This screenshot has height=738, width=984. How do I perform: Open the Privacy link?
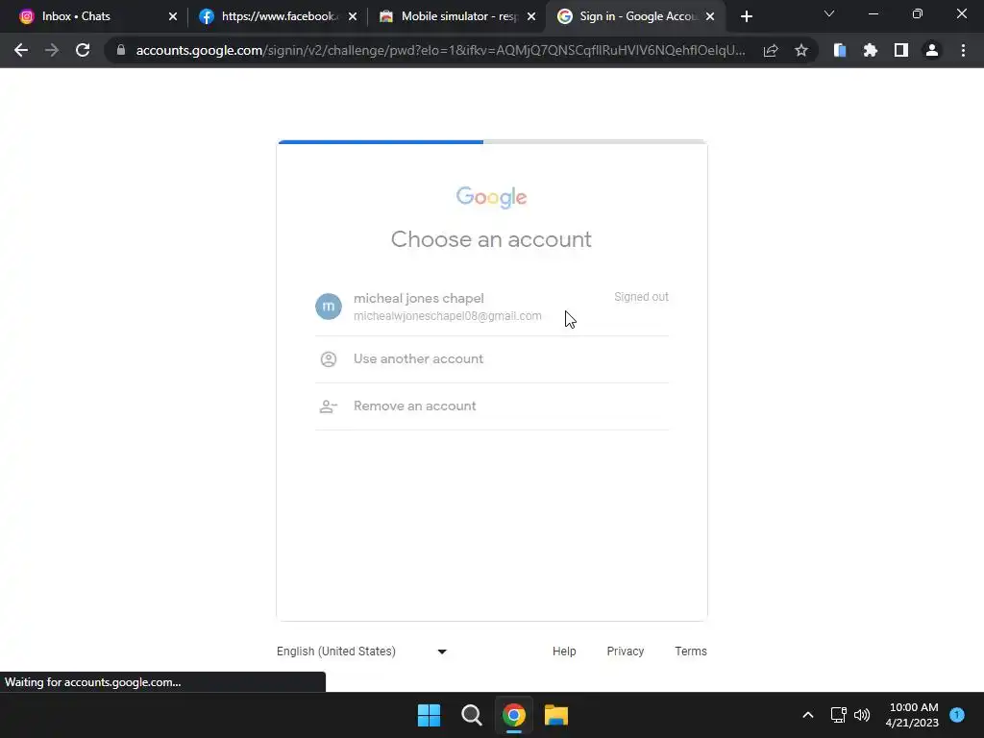pyautogui.click(x=625, y=652)
